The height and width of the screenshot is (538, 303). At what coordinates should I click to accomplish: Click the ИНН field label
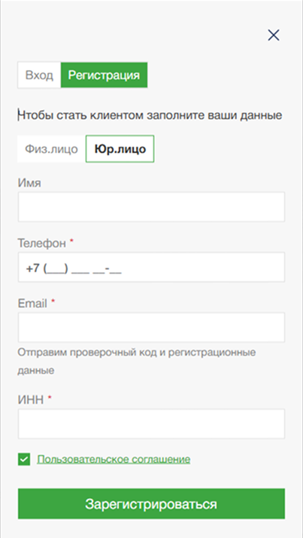[x=31, y=399]
